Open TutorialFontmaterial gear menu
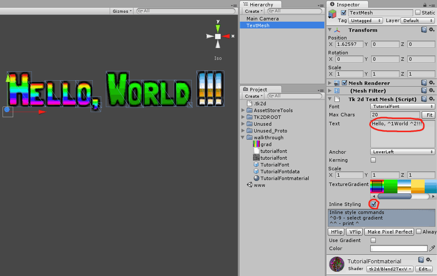Viewport: 437px width, 276px height. (x=428, y=260)
